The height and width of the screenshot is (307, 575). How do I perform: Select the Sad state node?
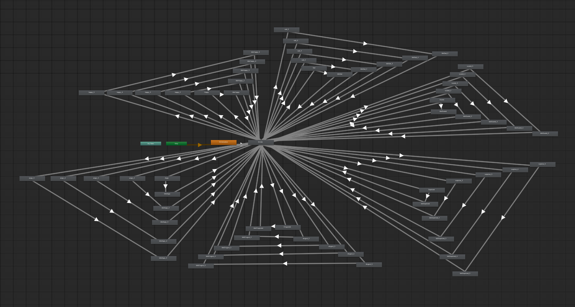pyautogui.click(x=314, y=68)
